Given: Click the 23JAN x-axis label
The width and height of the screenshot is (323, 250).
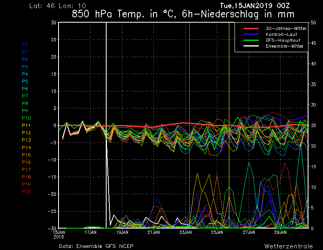Looking at the screenshot, I should click(x=185, y=233).
